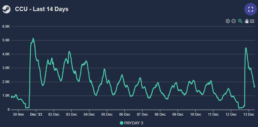
Task: Click the 04 Dec x-axis label
Action: click(89, 114)
